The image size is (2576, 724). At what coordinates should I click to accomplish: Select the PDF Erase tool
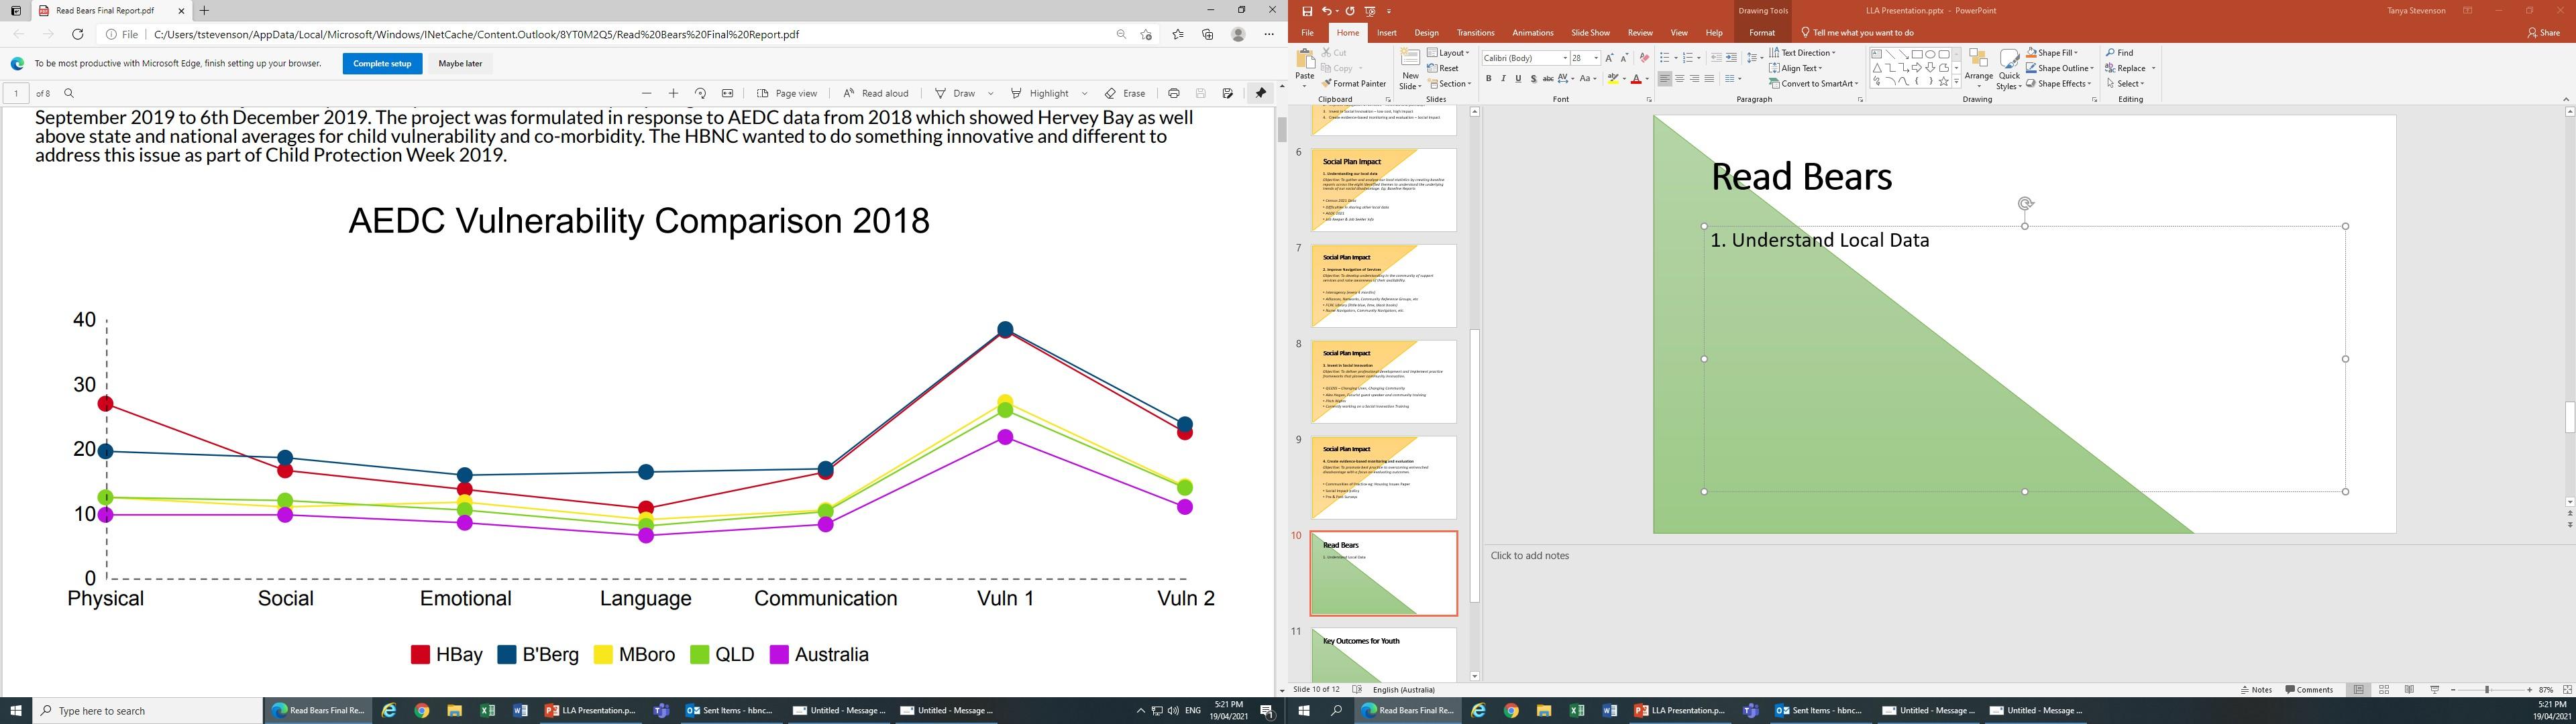pos(1125,93)
